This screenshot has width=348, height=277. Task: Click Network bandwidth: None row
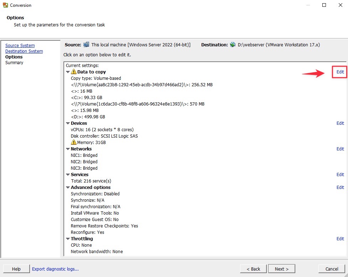point(97,252)
